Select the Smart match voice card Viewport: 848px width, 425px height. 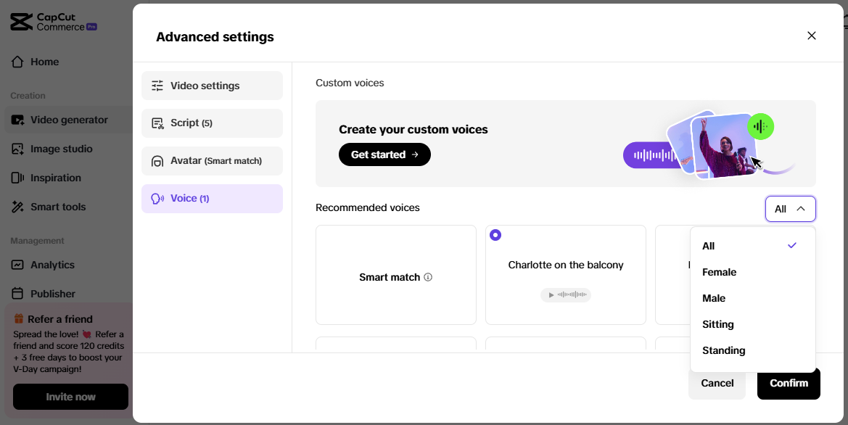pyautogui.click(x=396, y=275)
